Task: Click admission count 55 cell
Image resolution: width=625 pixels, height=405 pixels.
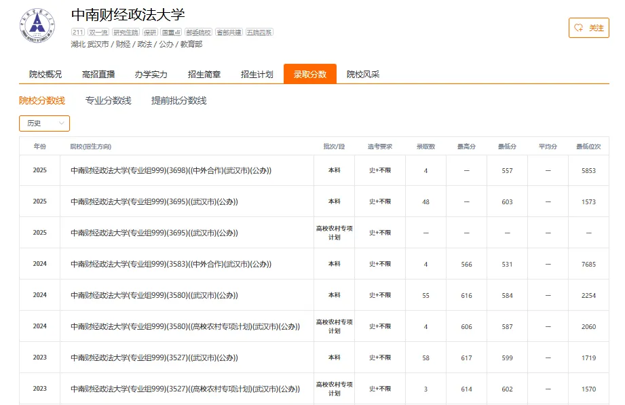Action: (425, 295)
